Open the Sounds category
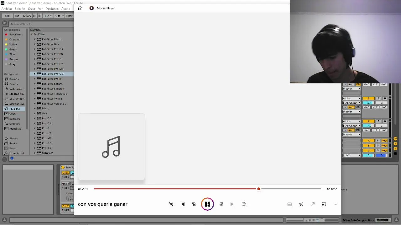 click(x=14, y=79)
